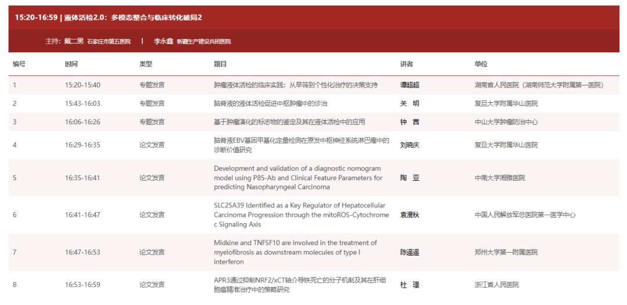Screen dimensions: 627x305
Task: Click speaker name 陈遥遥
Action: pyautogui.click(x=410, y=252)
